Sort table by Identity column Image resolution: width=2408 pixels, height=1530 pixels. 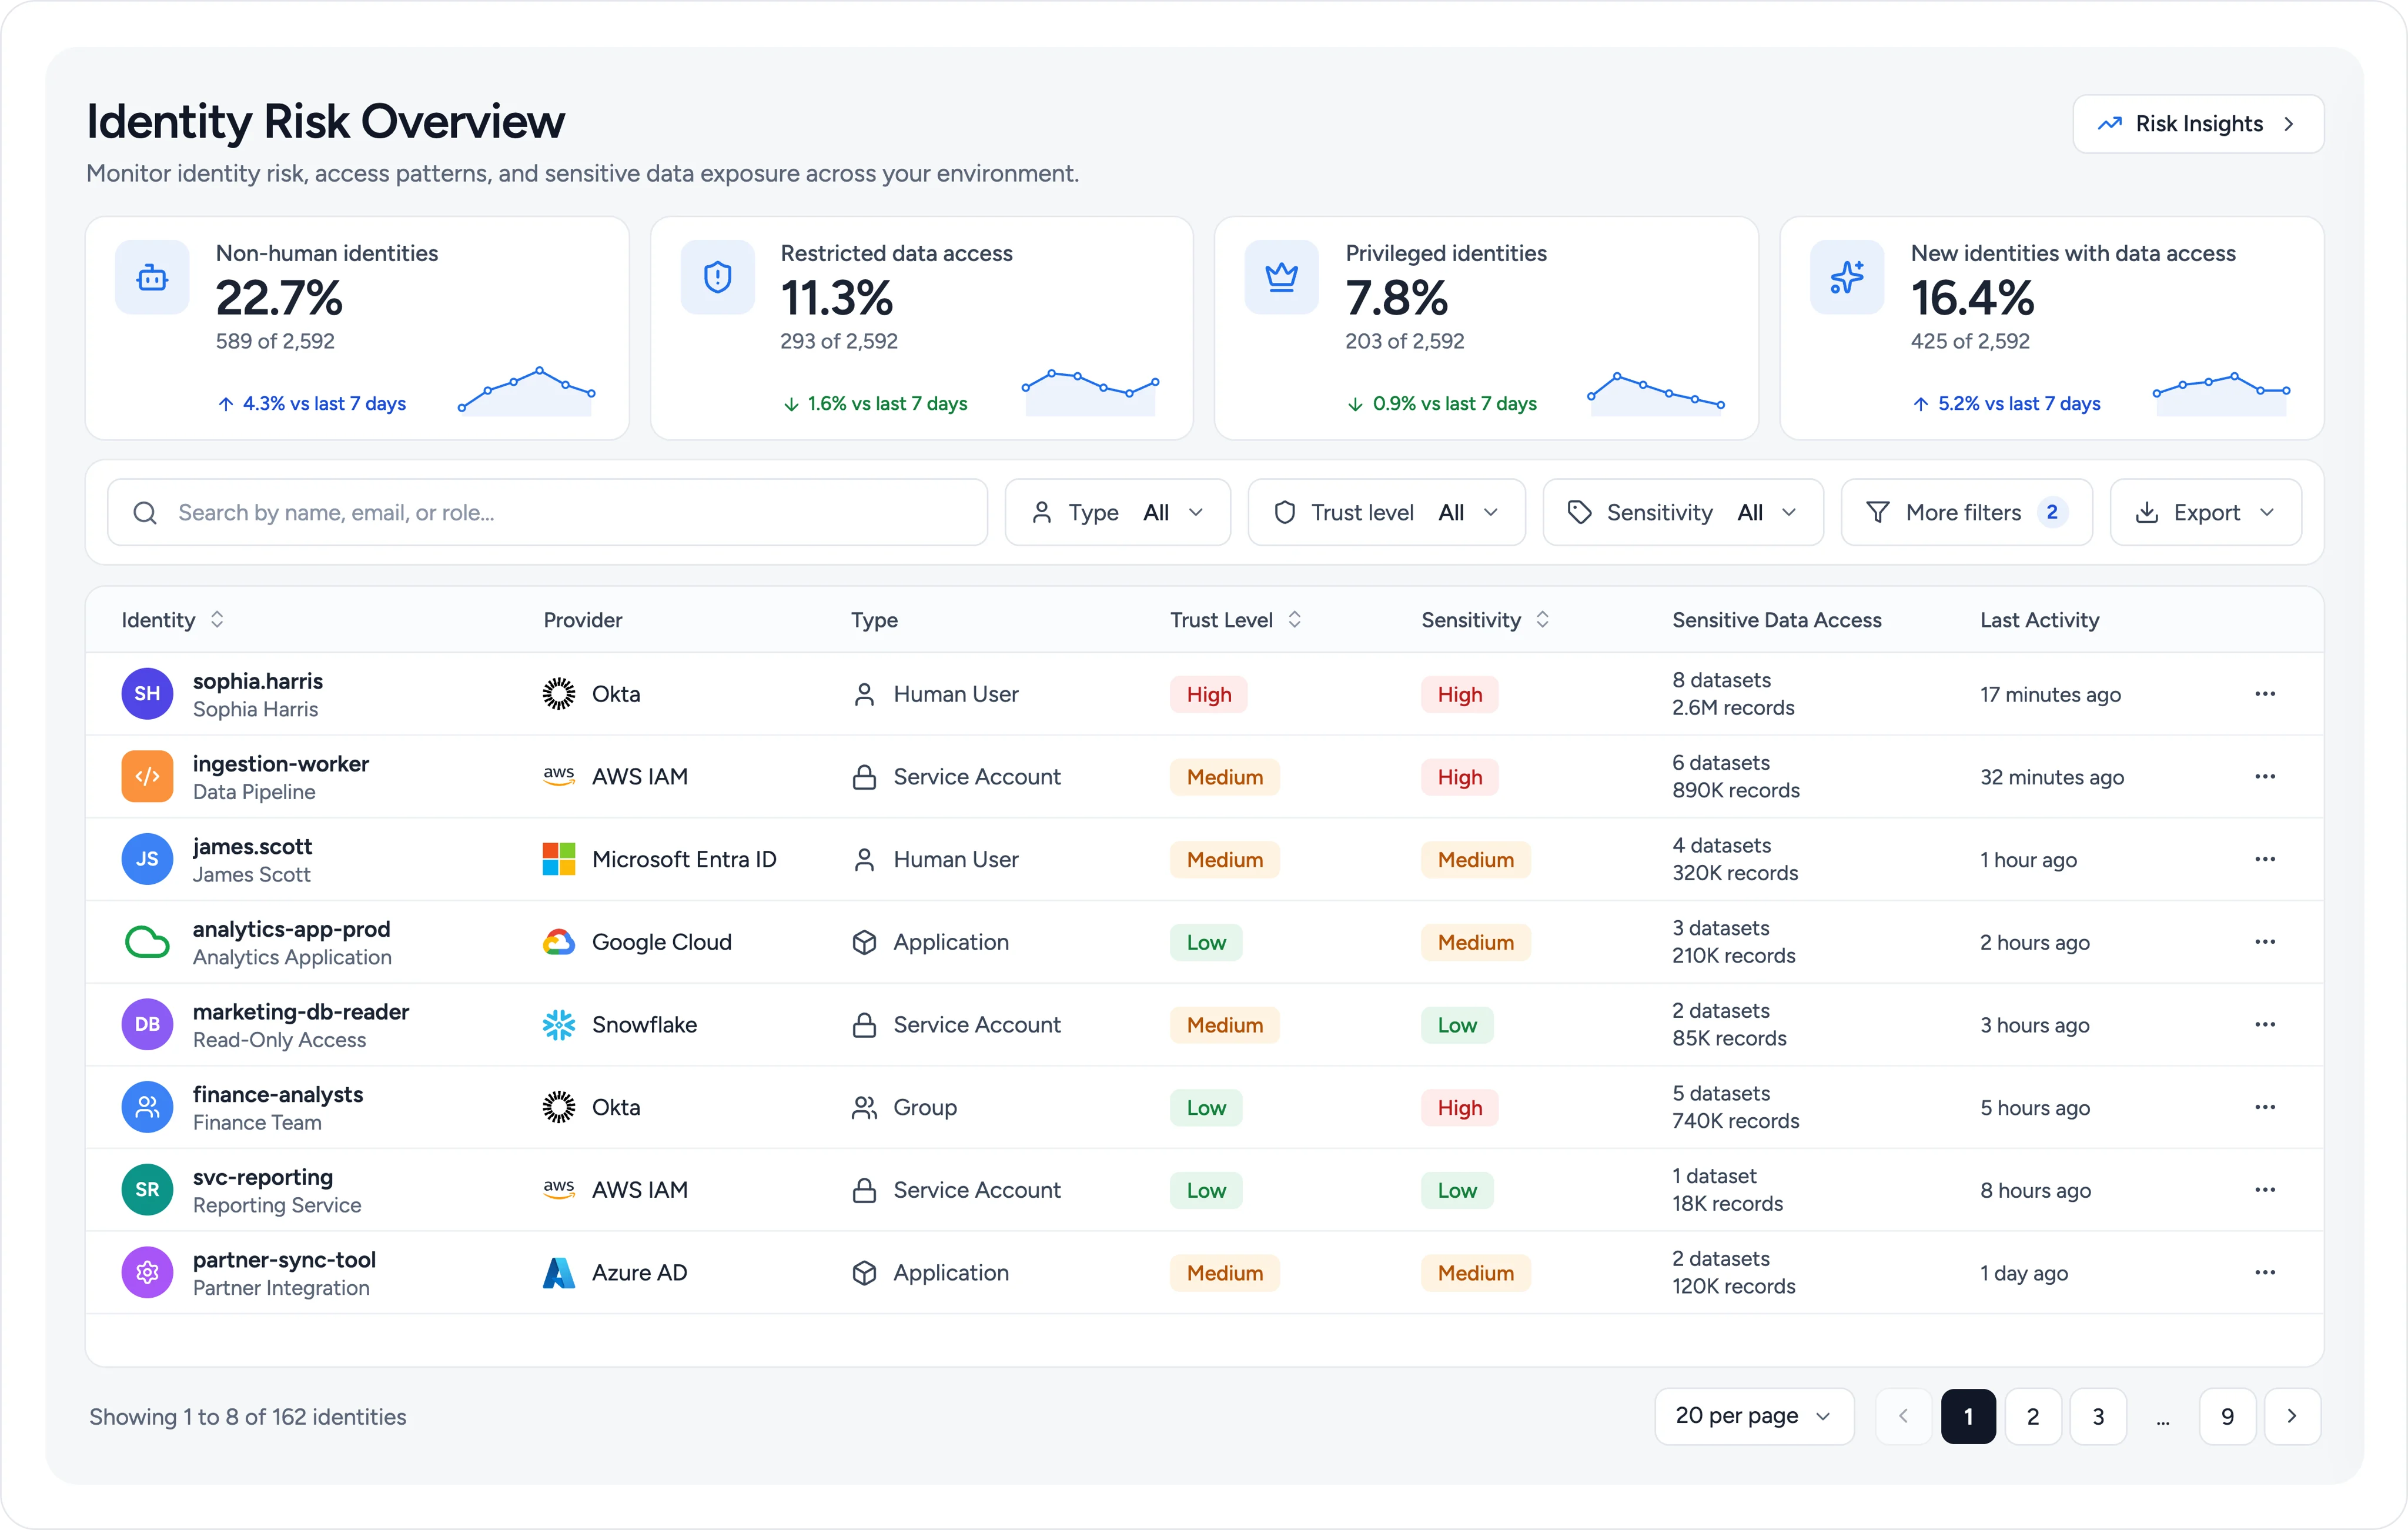pyautogui.click(x=172, y=620)
